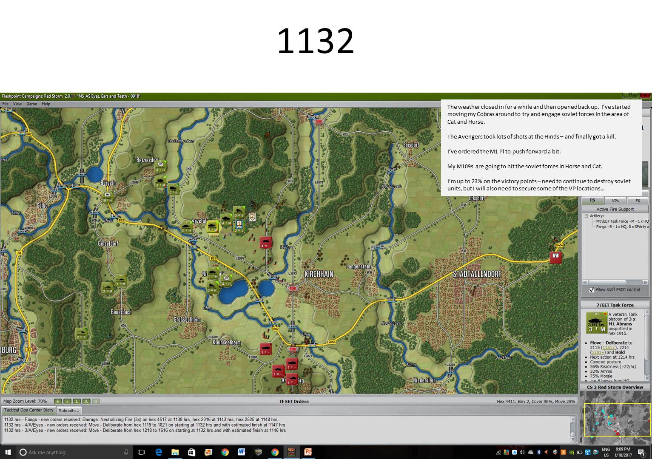652x459 pixels.
Task: Click the 1201+ waypoint time link
Action: [598, 352]
